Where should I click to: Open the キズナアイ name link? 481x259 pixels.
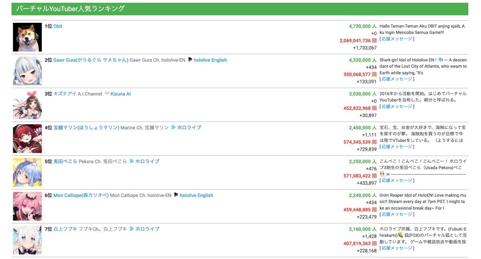(65, 94)
